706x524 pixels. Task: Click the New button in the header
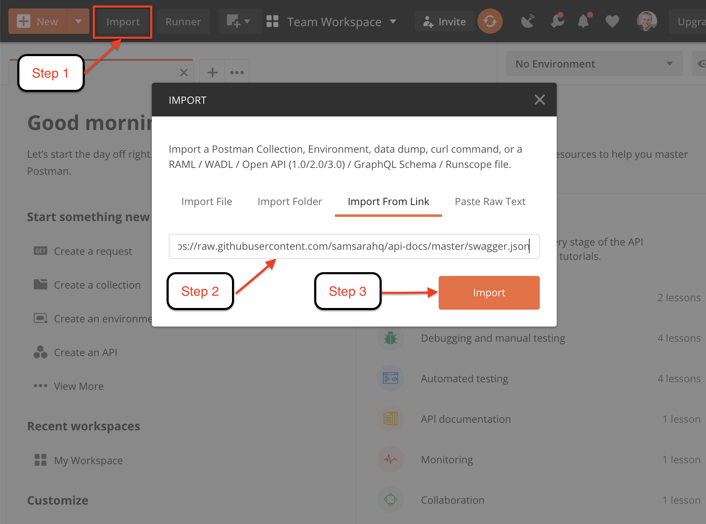pos(38,22)
